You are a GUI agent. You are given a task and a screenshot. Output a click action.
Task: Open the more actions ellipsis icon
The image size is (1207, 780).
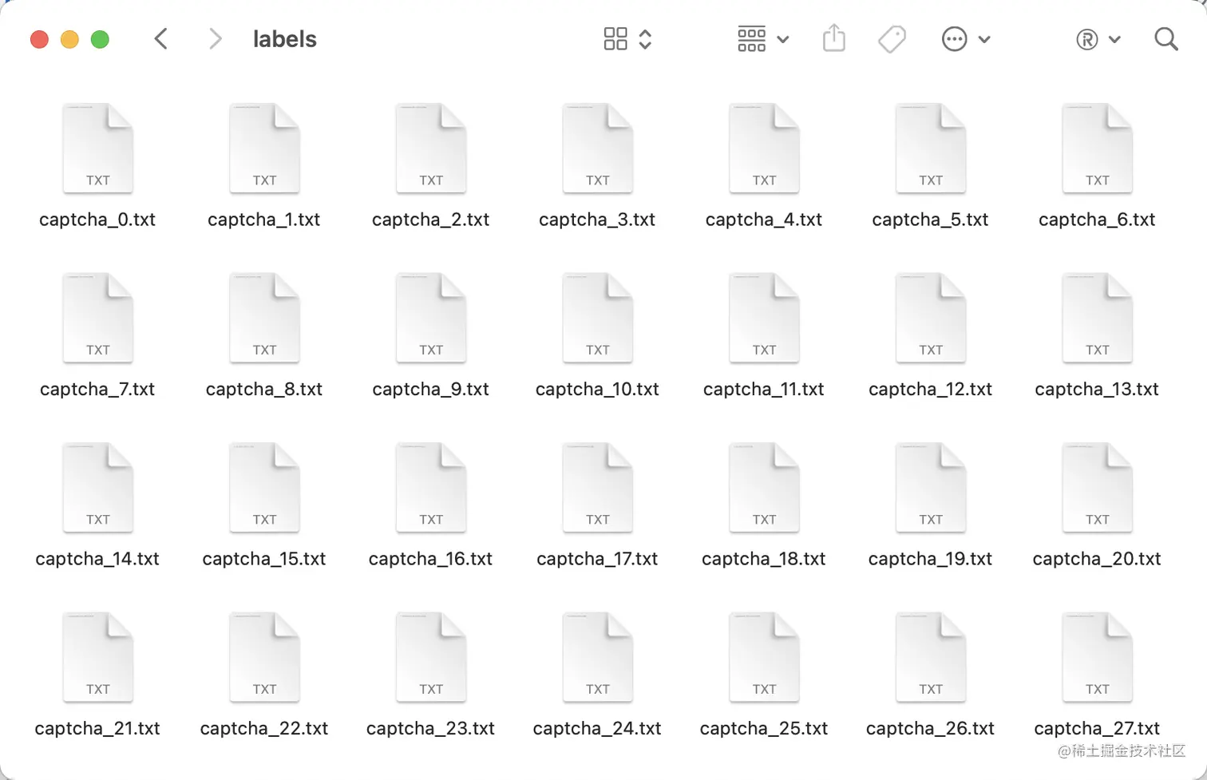tap(954, 39)
